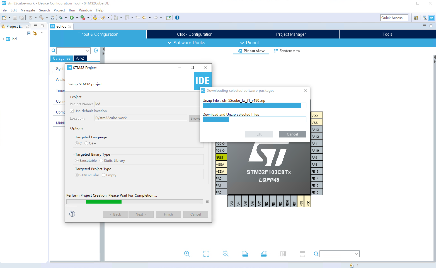This screenshot has width=436, height=268.
Task: Click the green Run icon
Action: pyautogui.click(x=72, y=18)
